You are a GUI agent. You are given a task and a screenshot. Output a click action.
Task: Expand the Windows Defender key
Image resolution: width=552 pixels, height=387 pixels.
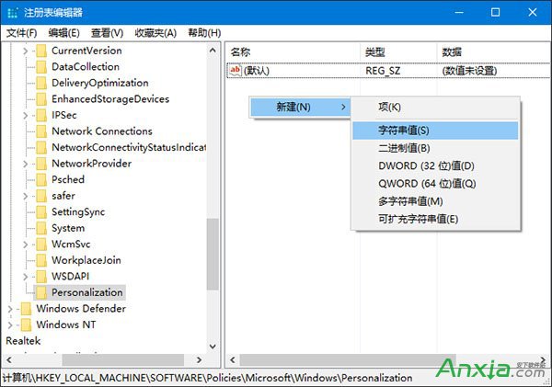tap(10, 309)
